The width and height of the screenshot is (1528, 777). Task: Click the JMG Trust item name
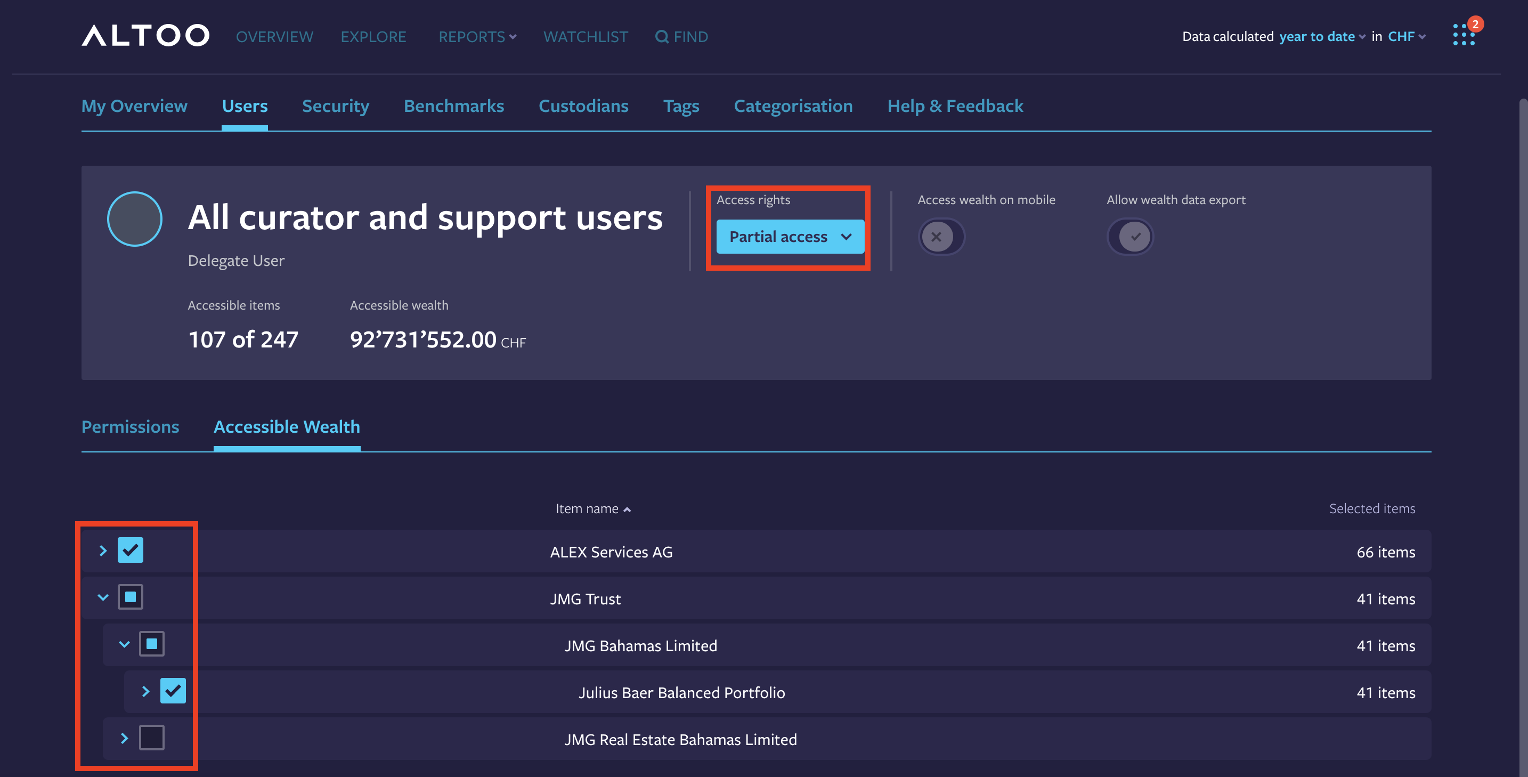pyautogui.click(x=585, y=598)
